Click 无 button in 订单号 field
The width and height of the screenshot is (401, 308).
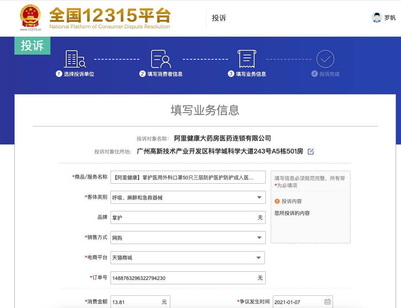(x=260, y=278)
